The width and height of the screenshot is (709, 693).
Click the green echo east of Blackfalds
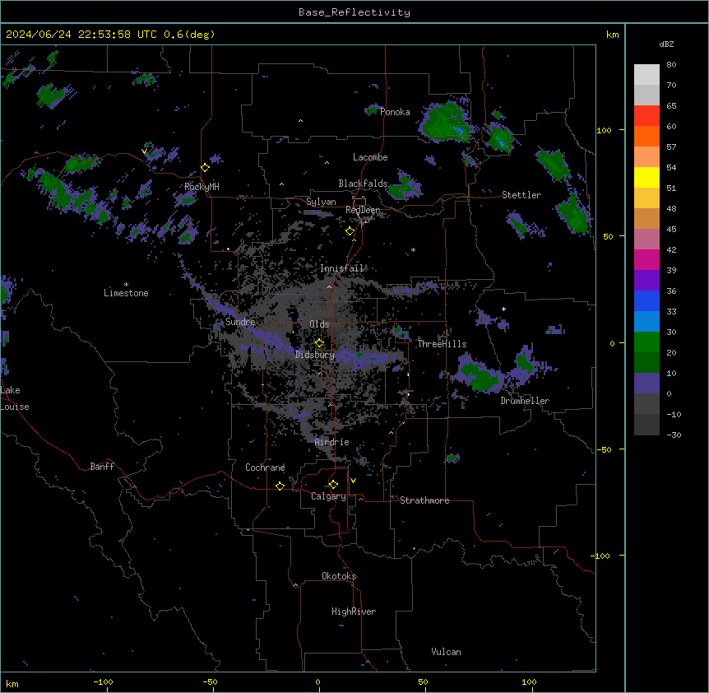(x=405, y=188)
